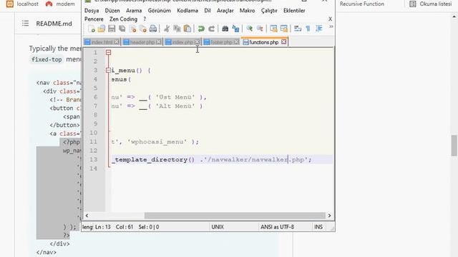Image resolution: width=458 pixels, height=257 pixels.
Task: Open table of contents icon beside README.md
Action: tap(26, 24)
